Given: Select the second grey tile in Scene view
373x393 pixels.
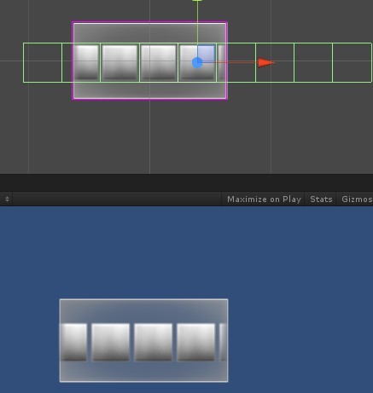Looking at the screenshot, I should pos(119,62).
